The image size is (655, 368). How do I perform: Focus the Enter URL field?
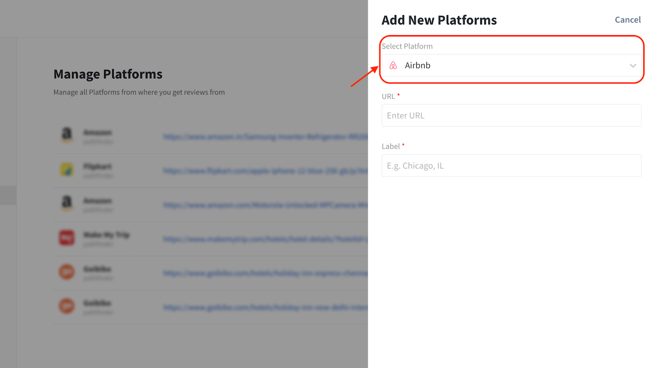(x=511, y=116)
